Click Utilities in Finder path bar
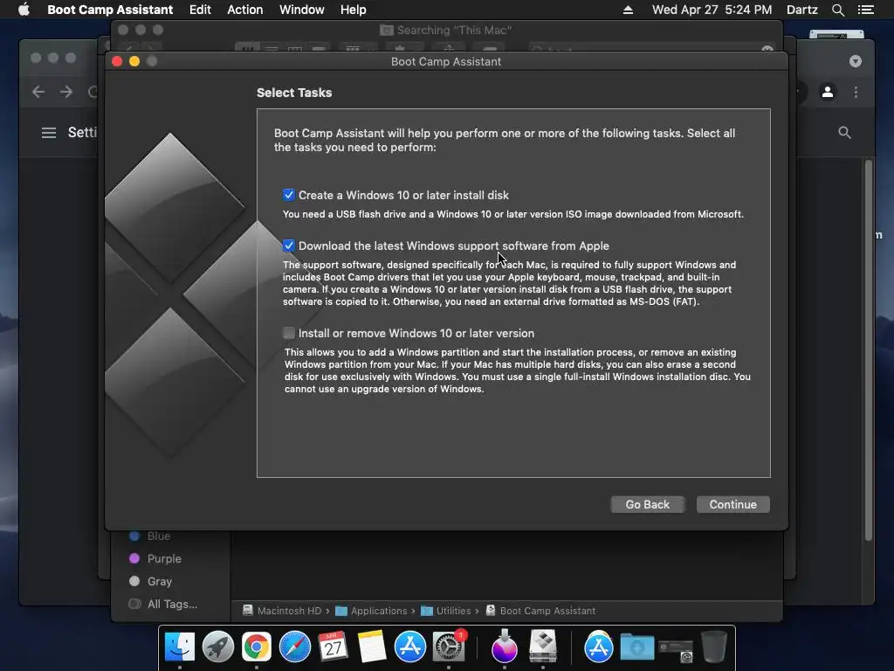Viewport: 894px width, 671px height. point(446,611)
